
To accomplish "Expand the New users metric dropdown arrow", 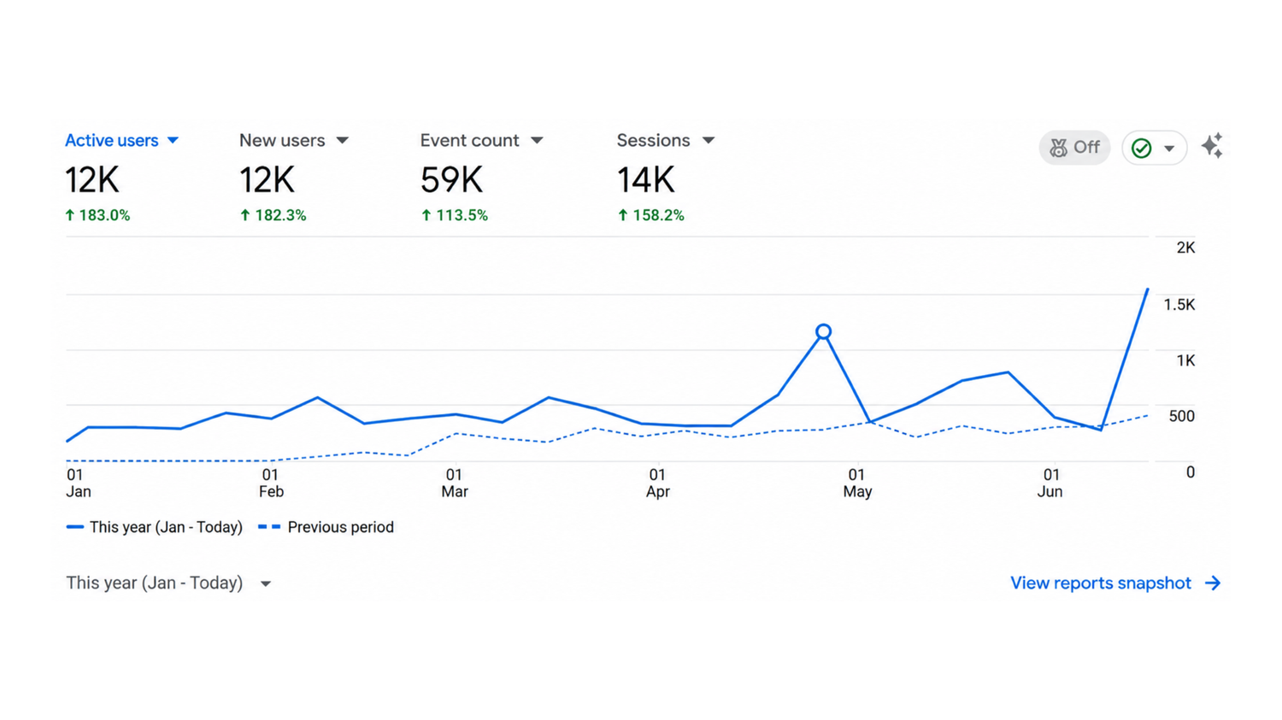I will pos(342,140).
